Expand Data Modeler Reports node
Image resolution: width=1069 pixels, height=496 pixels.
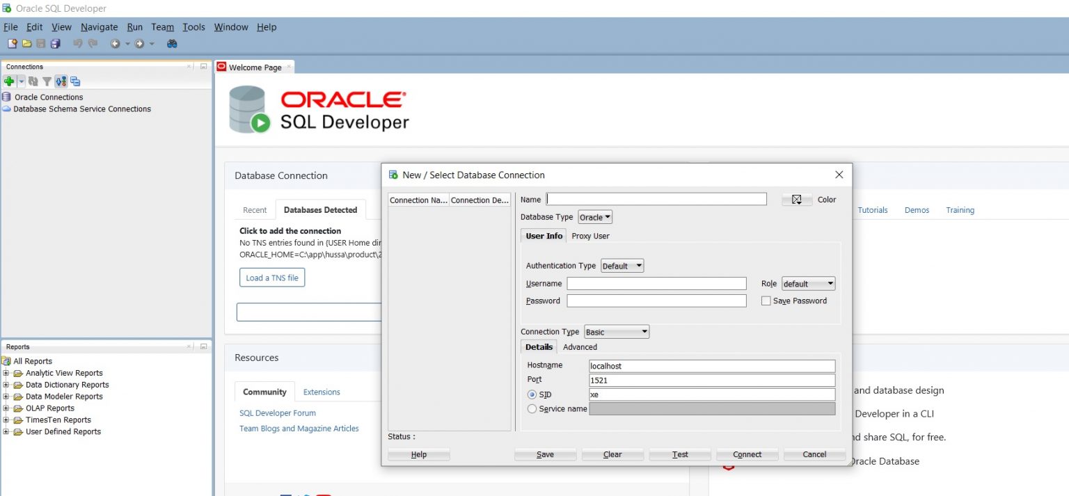tap(6, 397)
